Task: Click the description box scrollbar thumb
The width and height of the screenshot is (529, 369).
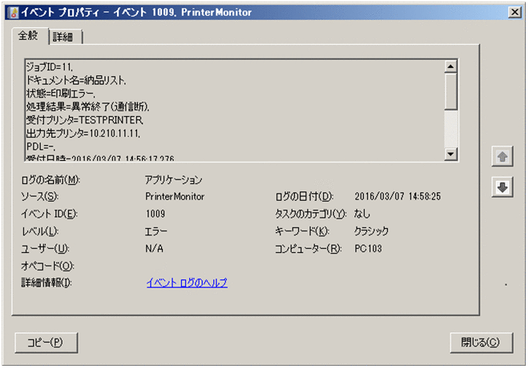Action: point(450,92)
